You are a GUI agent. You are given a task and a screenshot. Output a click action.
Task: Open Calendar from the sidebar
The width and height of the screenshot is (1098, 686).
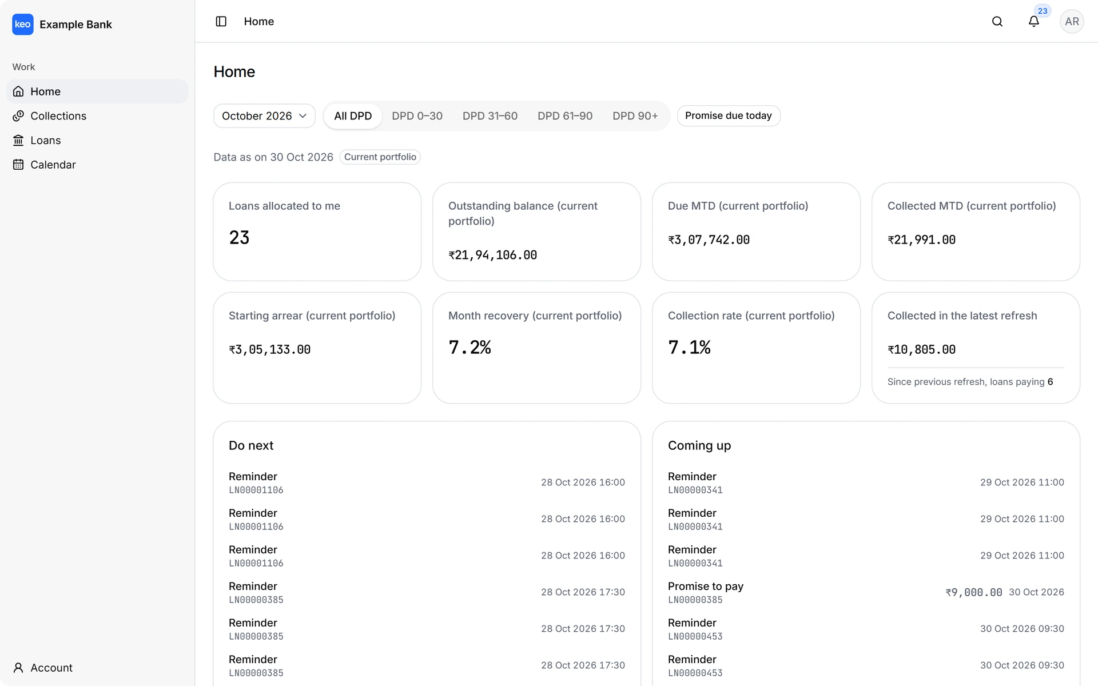pyautogui.click(x=97, y=165)
